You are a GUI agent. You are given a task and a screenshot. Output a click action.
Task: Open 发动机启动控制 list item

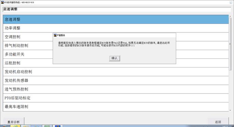coord(116,72)
